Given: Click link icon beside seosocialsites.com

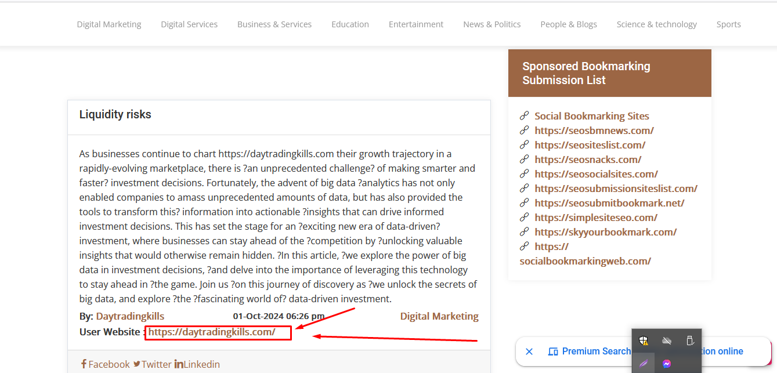Looking at the screenshot, I should coord(525,173).
